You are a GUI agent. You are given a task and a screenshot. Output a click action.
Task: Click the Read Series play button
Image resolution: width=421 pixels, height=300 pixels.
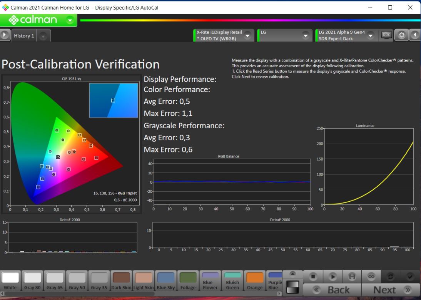(332, 277)
